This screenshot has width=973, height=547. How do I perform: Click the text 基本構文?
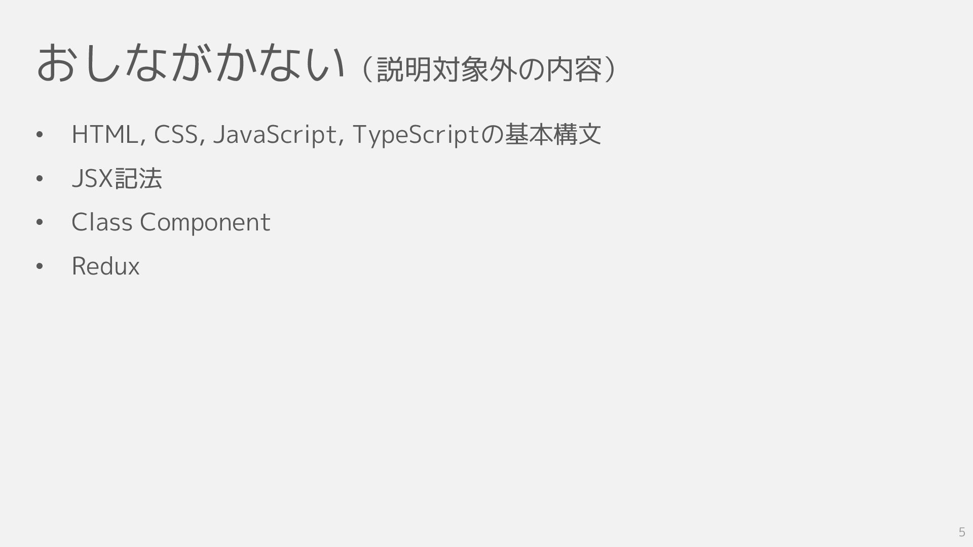pyautogui.click(x=553, y=135)
